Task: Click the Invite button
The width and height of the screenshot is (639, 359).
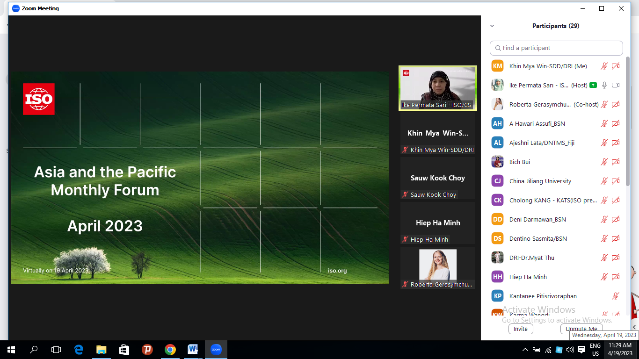Action: click(x=521, y=329)
